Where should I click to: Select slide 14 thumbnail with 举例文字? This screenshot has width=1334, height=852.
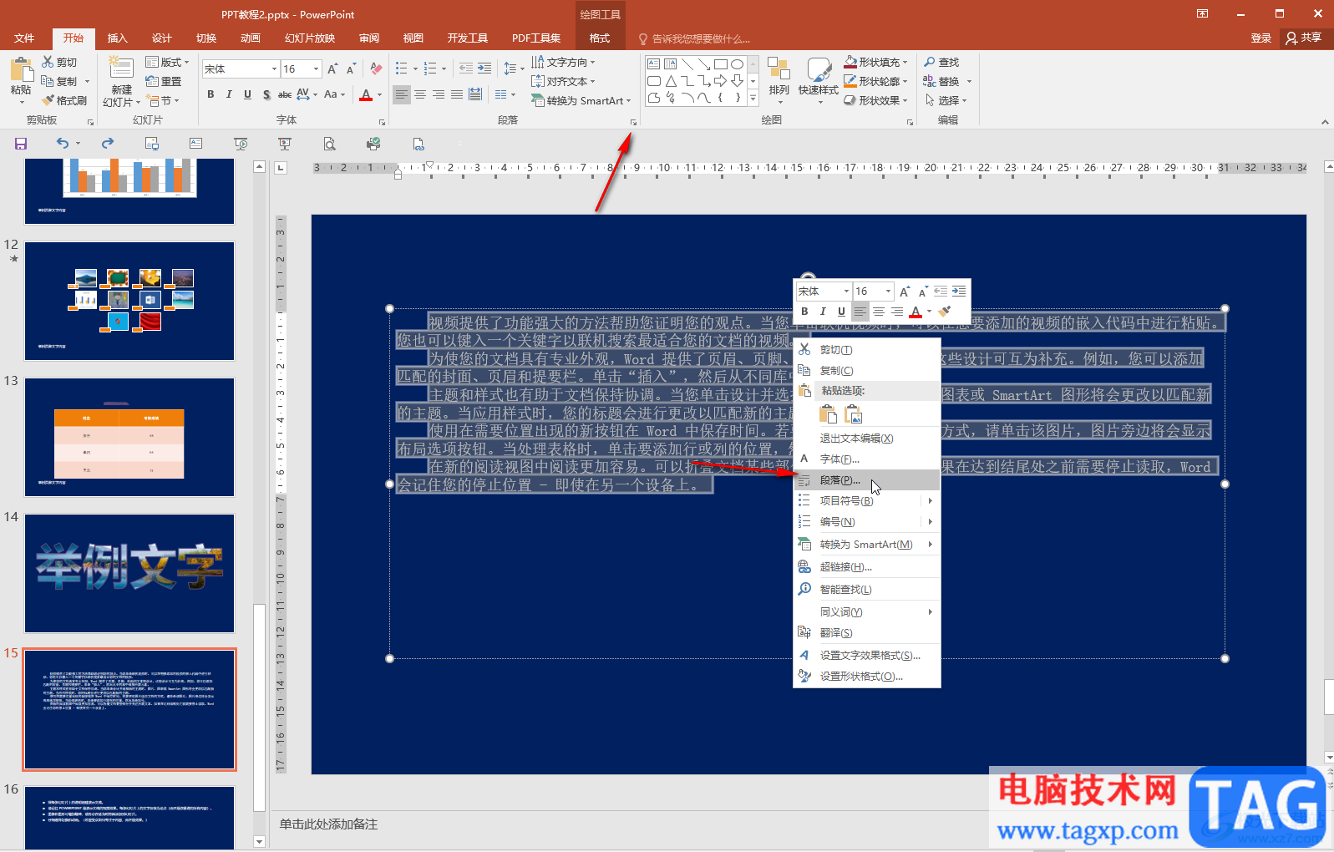click(x=129, y=573)
